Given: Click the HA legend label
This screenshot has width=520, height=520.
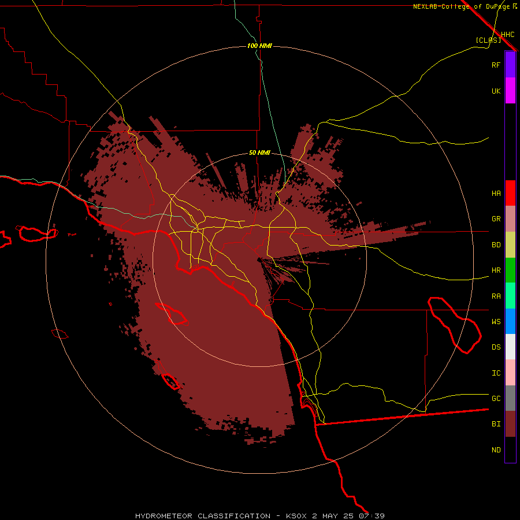Looking at the screenshot, I should (x=496, y=193).
